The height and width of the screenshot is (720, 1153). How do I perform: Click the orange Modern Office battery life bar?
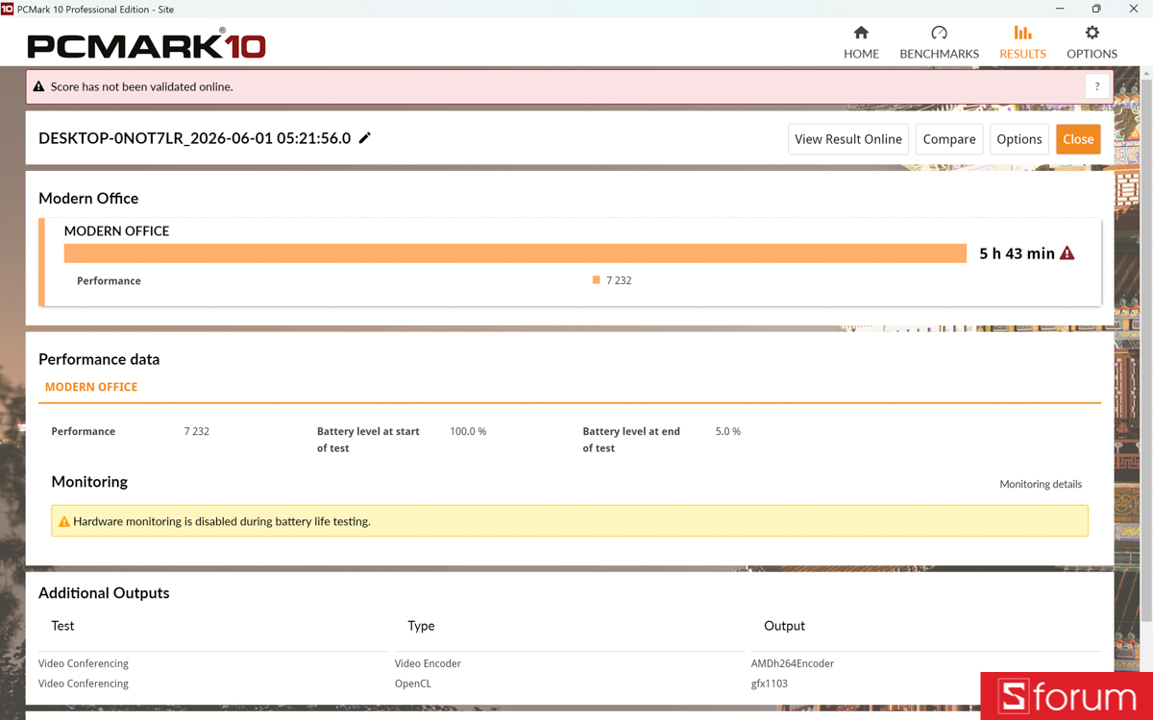(x=515, y=253)
